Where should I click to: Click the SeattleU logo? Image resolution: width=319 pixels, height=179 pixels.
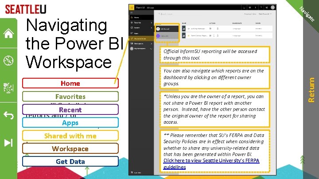coord(26,9)
